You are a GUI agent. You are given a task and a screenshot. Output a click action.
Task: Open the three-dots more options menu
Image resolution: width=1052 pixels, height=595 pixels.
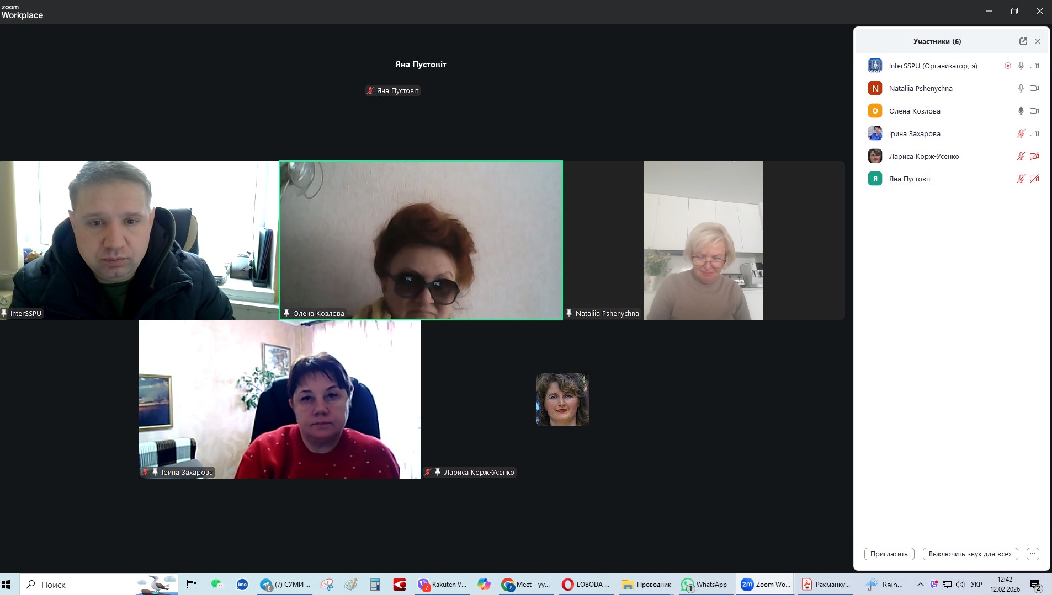pos(1033,554)
